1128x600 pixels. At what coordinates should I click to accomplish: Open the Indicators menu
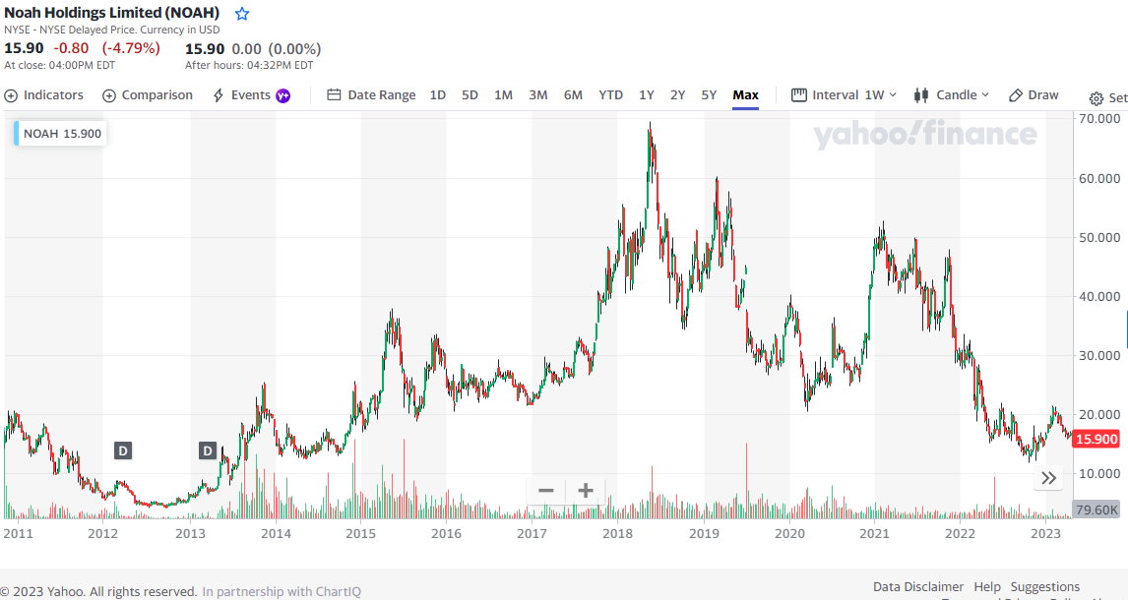(x=44, y=94)
